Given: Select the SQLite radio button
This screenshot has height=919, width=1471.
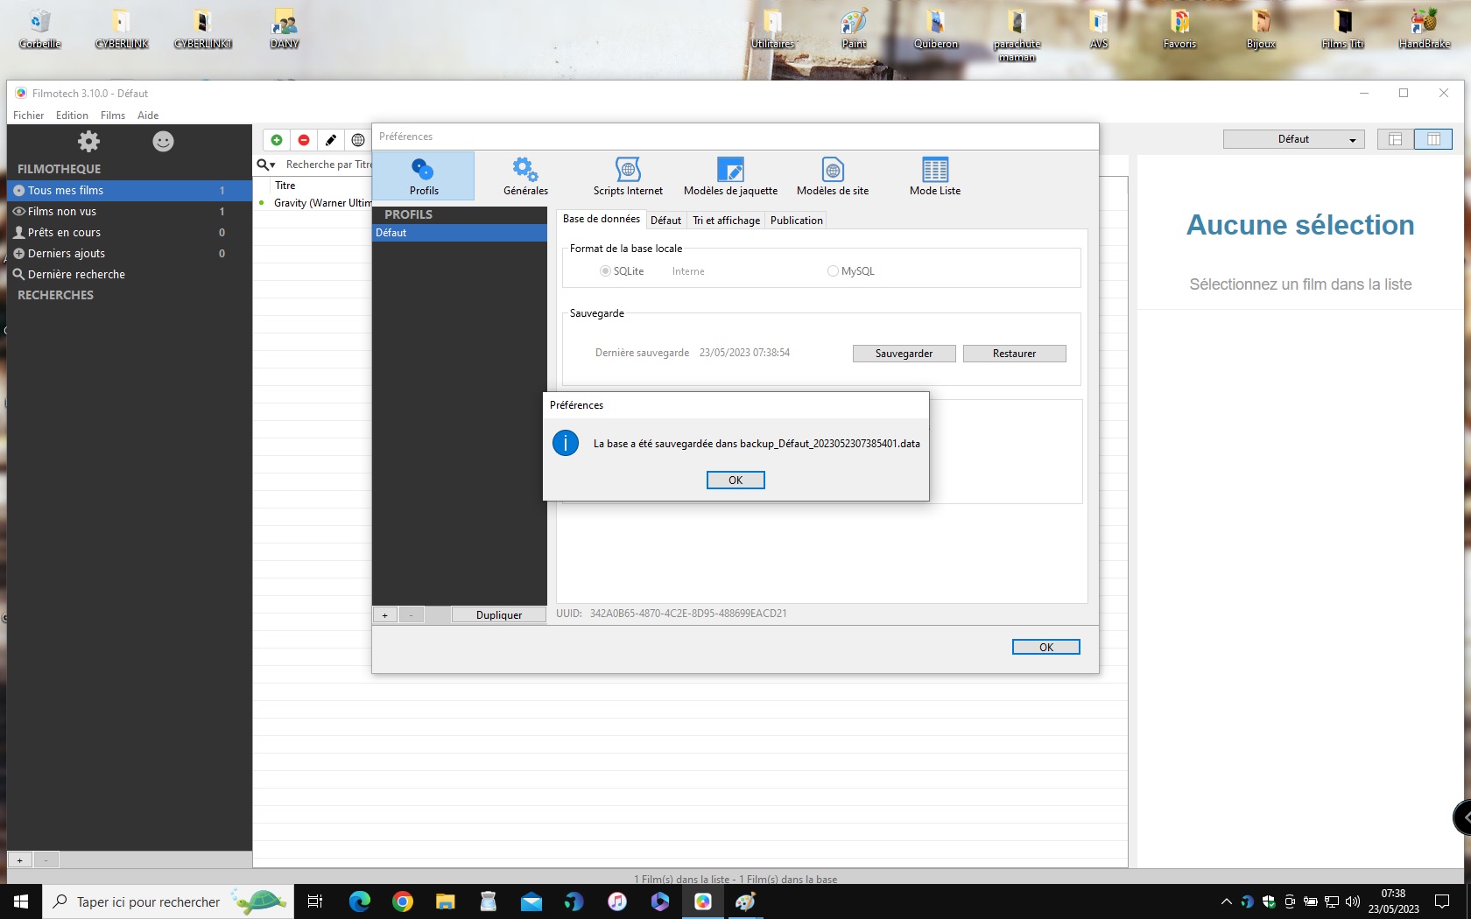Looking at the screenshot, I should [x=605, y=271].
